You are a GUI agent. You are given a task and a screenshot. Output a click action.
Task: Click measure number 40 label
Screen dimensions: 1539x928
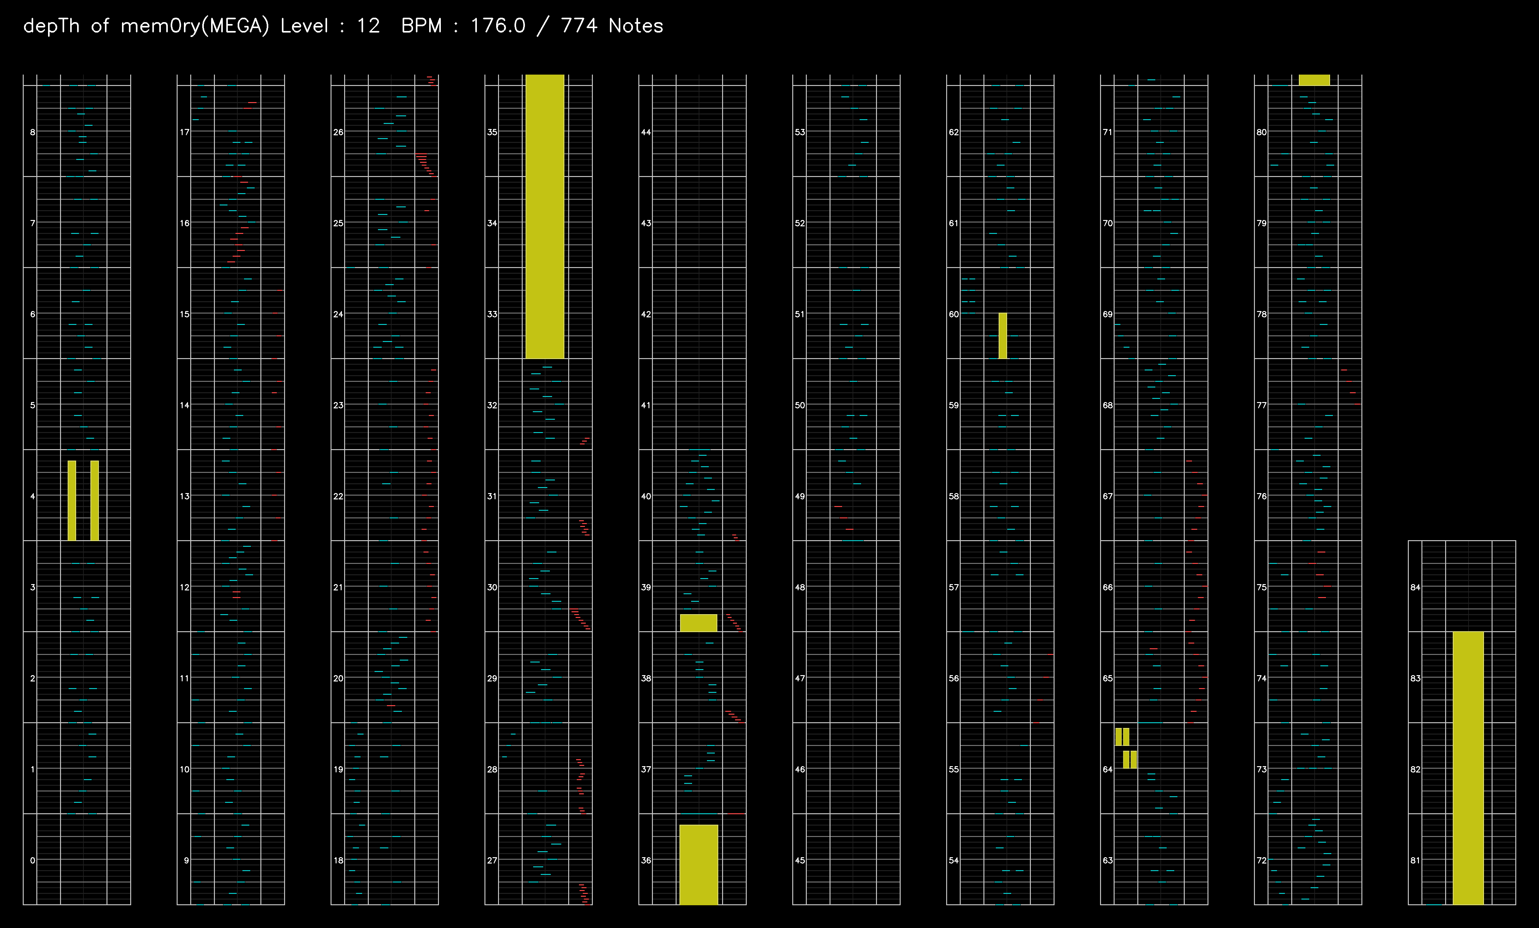click(646, 496)
